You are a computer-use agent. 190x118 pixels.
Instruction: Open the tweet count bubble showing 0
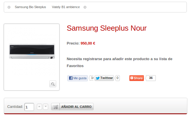(117, 78)
